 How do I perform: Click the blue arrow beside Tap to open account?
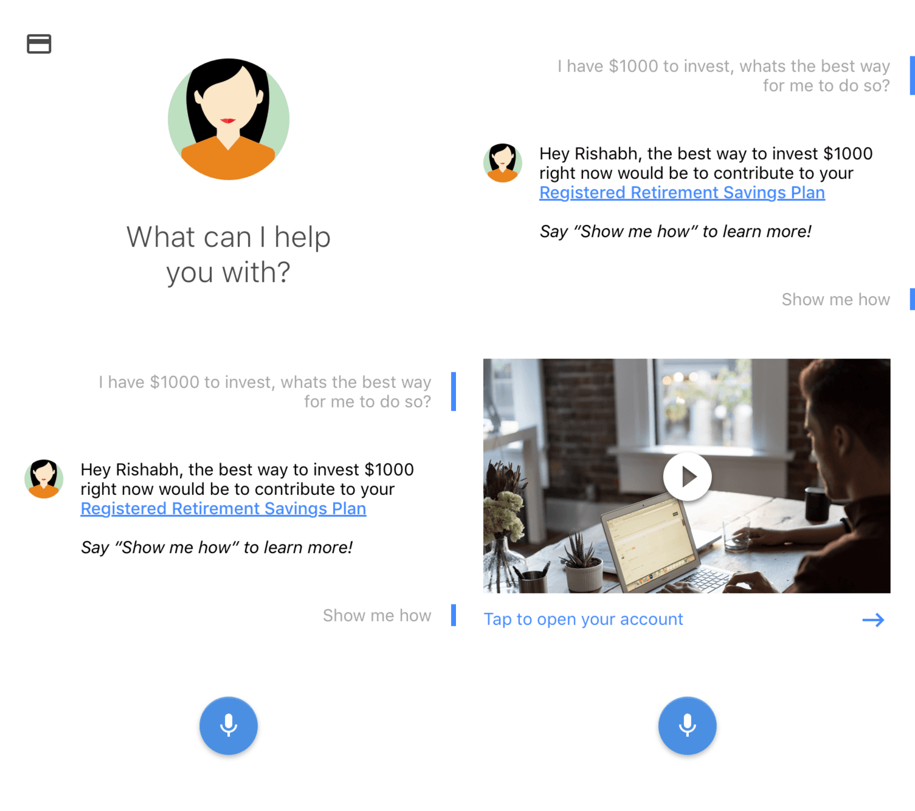click(873, 620)
